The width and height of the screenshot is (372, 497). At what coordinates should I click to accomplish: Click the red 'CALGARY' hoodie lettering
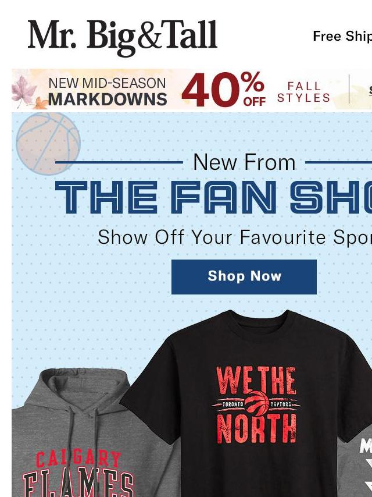pyautogui.click(x=78, y=459)
